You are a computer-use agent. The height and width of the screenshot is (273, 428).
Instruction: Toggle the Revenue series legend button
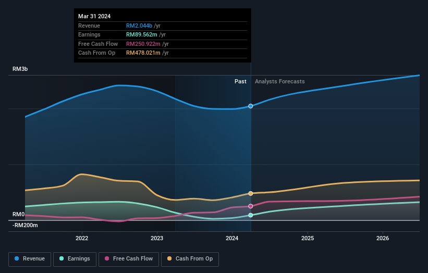coord(30,259)
